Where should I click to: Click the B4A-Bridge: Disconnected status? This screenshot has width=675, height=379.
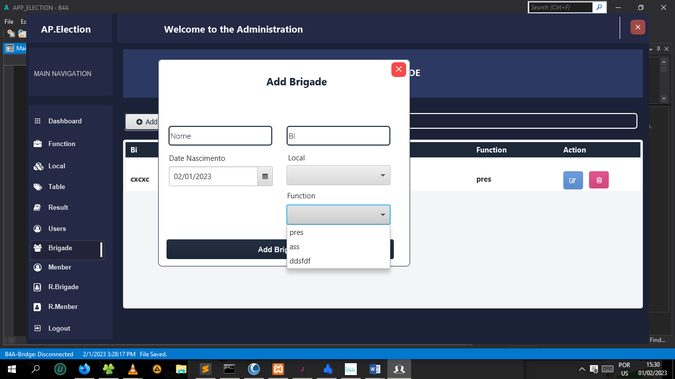(39, 354)
